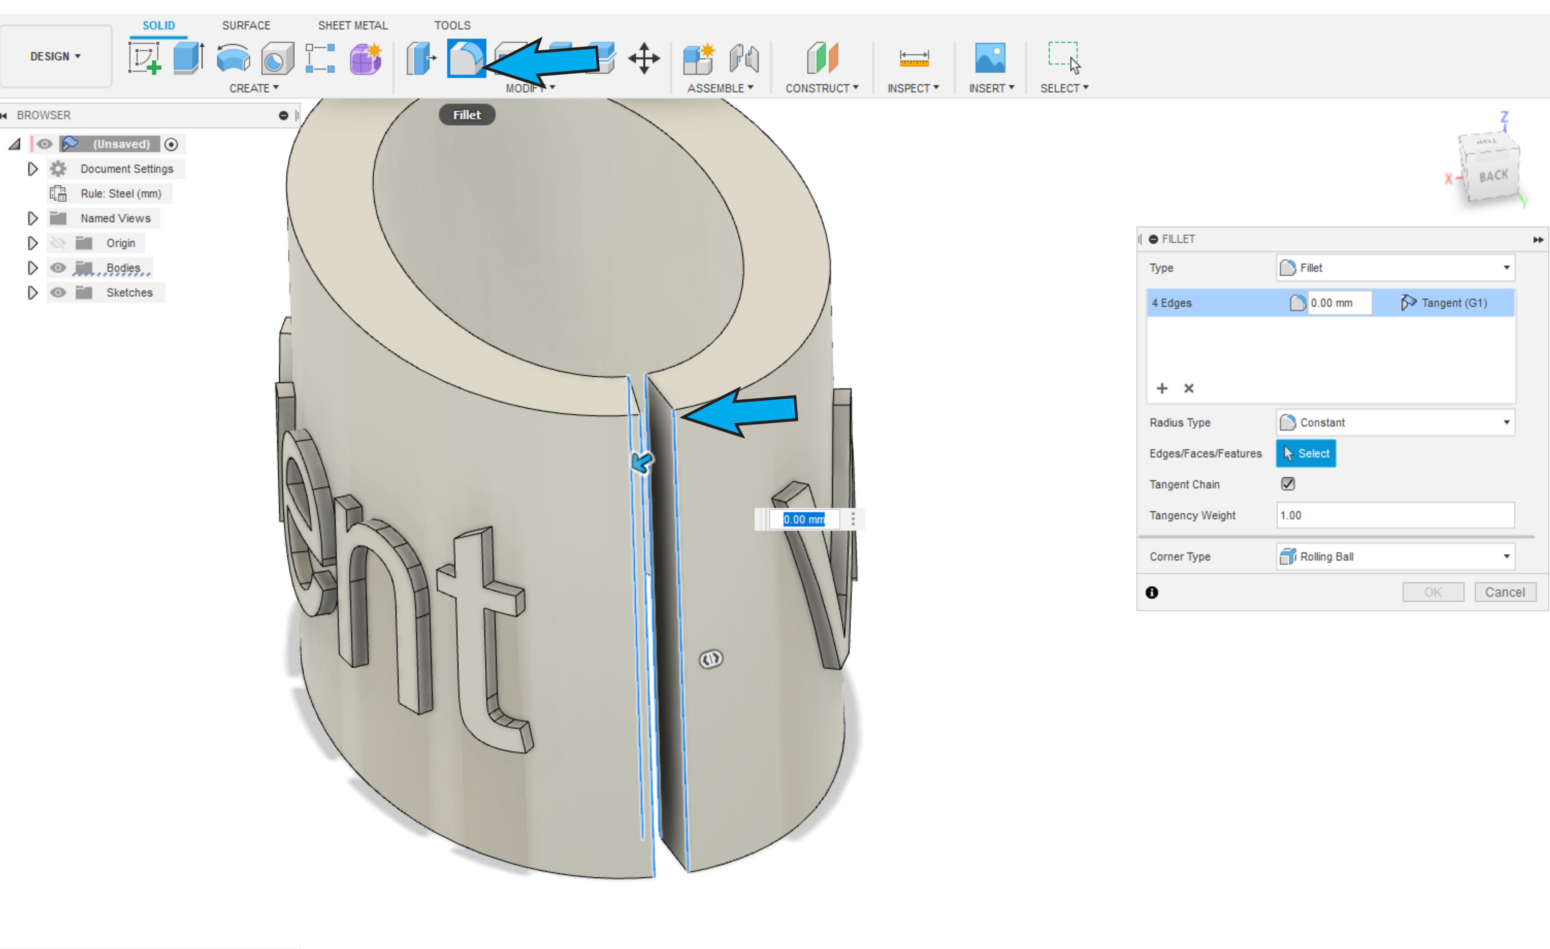The image size is (1550, 949).
Task: Select the Press Pull tool icon
Action: coord(420,58)
